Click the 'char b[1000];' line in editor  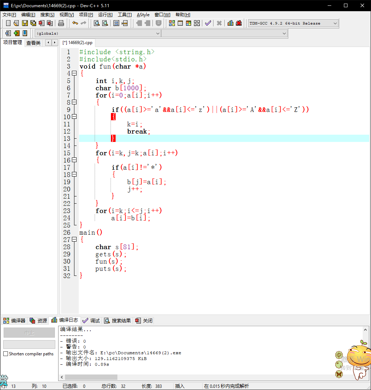(x=121, y=88)
